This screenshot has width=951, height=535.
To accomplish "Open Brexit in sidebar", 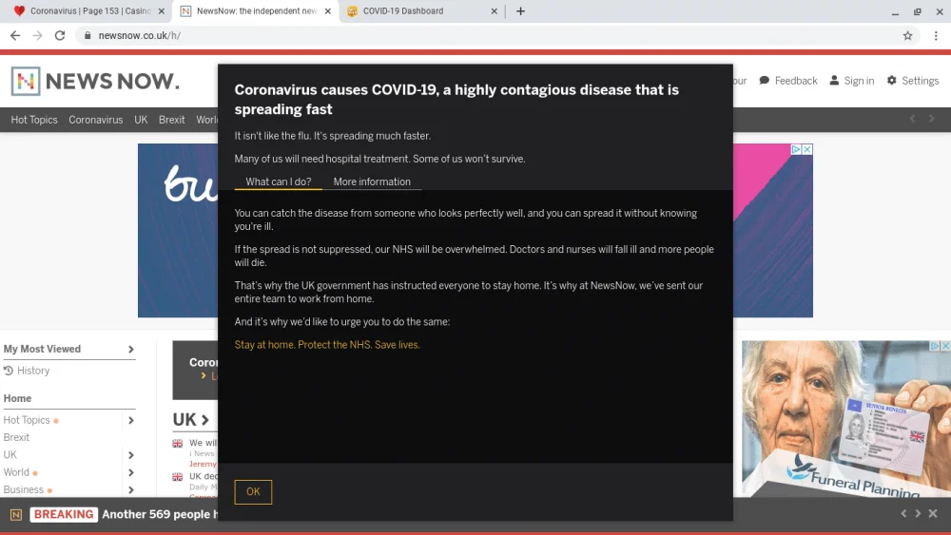I will click(x=16, y=437).
